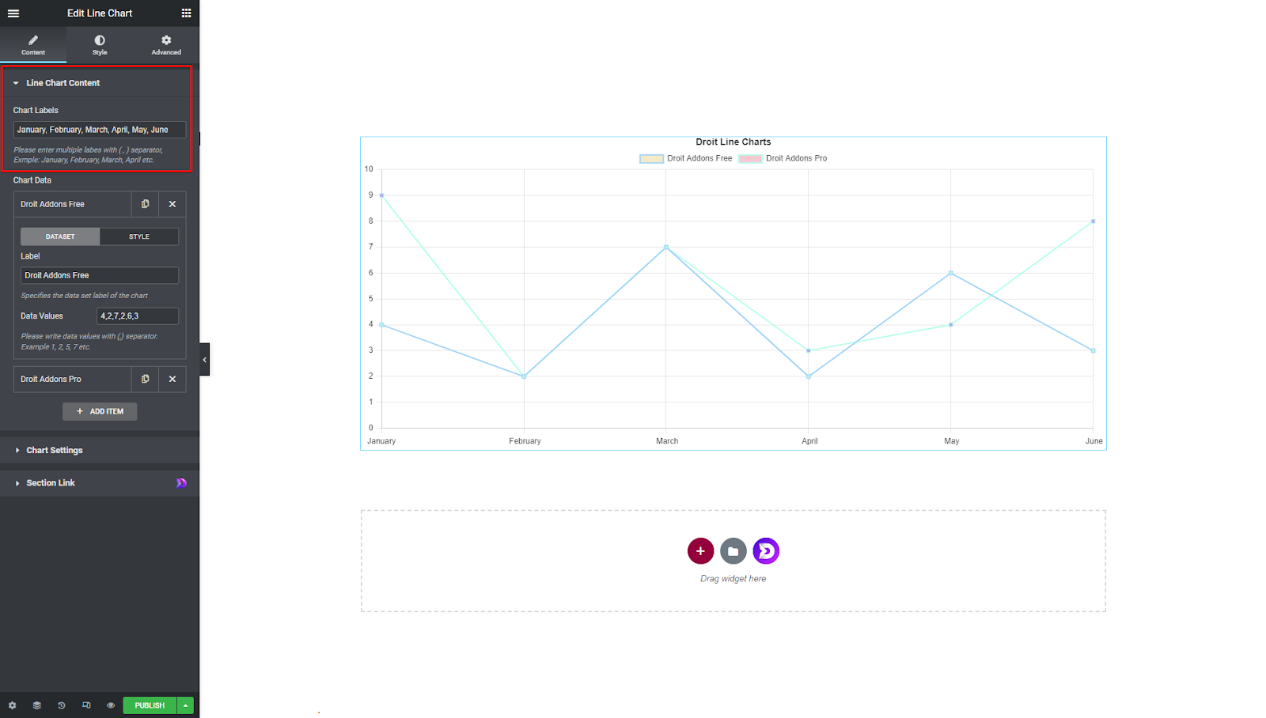Edit the Data Values field
Screen dimensions: 1266x718
(138, 316)
